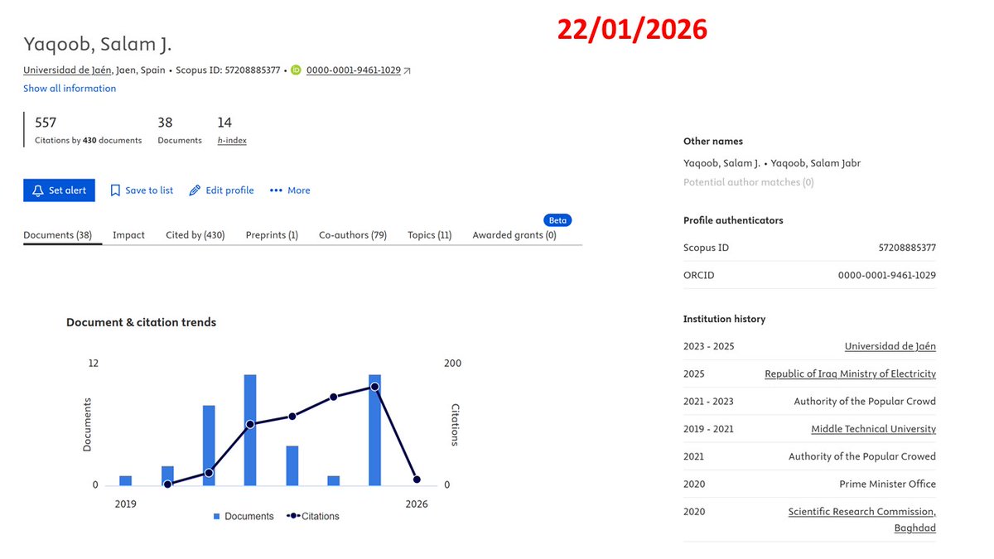Switch to Co-authors (79) tab
Screen dimensions: 994x559
(x=353, y=235)
